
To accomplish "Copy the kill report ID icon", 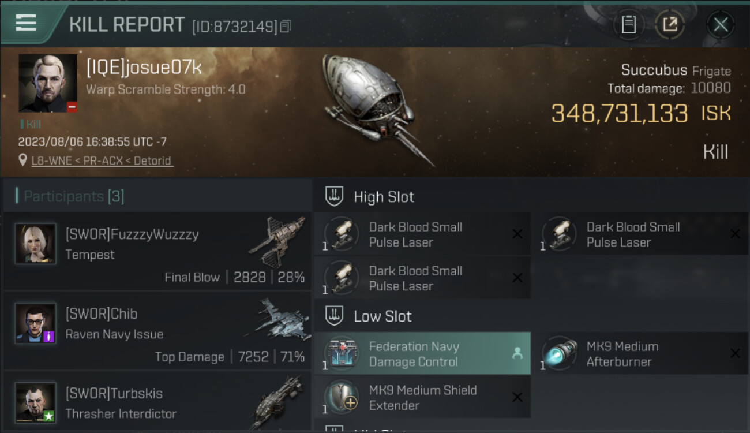I will tap(286, 26).
